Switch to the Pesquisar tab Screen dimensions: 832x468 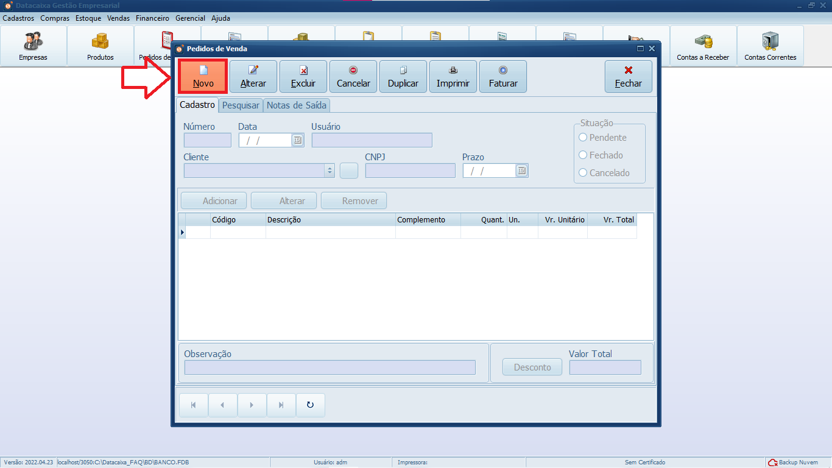coord(241,105)
